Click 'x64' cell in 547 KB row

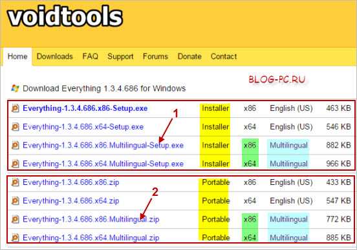coord(250,201)
